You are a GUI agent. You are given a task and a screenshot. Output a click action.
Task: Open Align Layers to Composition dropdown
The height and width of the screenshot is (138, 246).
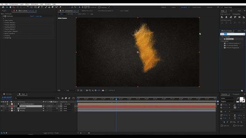pyautogui.click(x=238, y=14)
